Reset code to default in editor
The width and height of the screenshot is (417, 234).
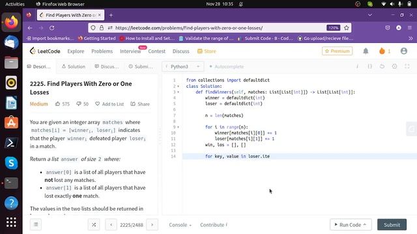[382, 66]
